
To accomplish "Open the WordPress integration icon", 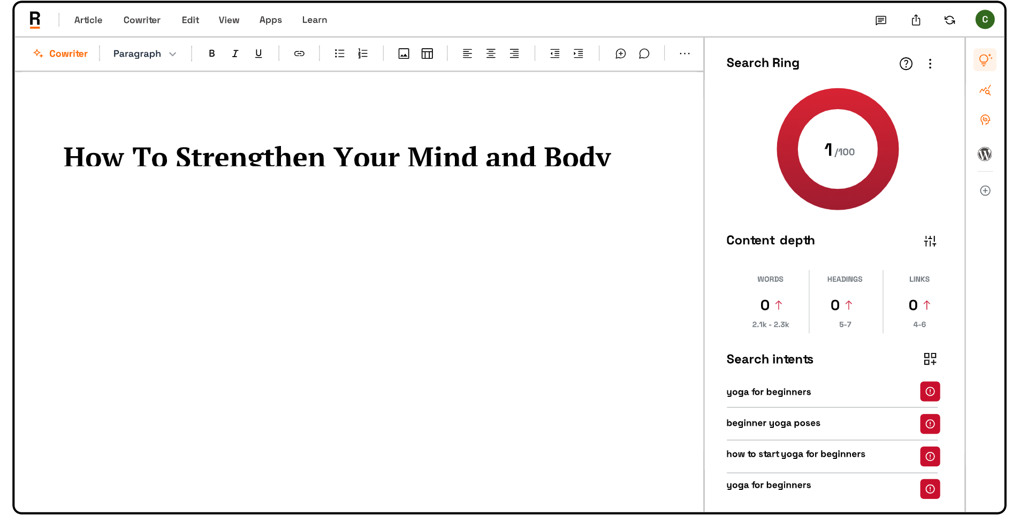I will (x=985, y=154).
